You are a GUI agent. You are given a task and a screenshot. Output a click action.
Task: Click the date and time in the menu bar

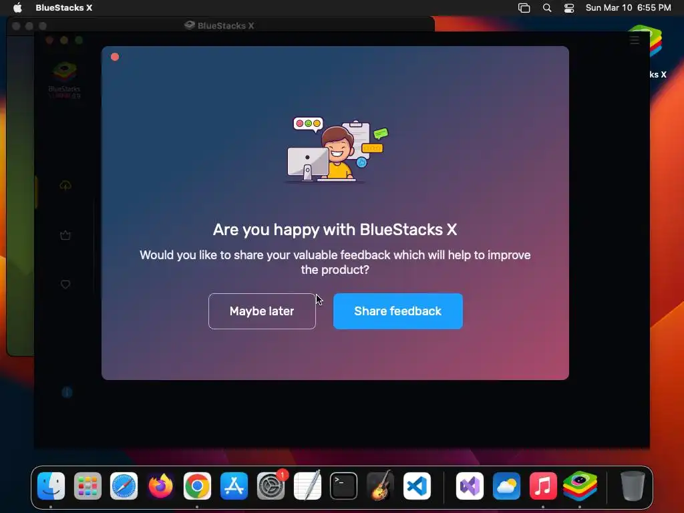[x=628, y=7]
